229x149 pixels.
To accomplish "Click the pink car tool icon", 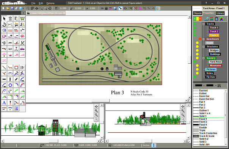I will click(22, 49).
